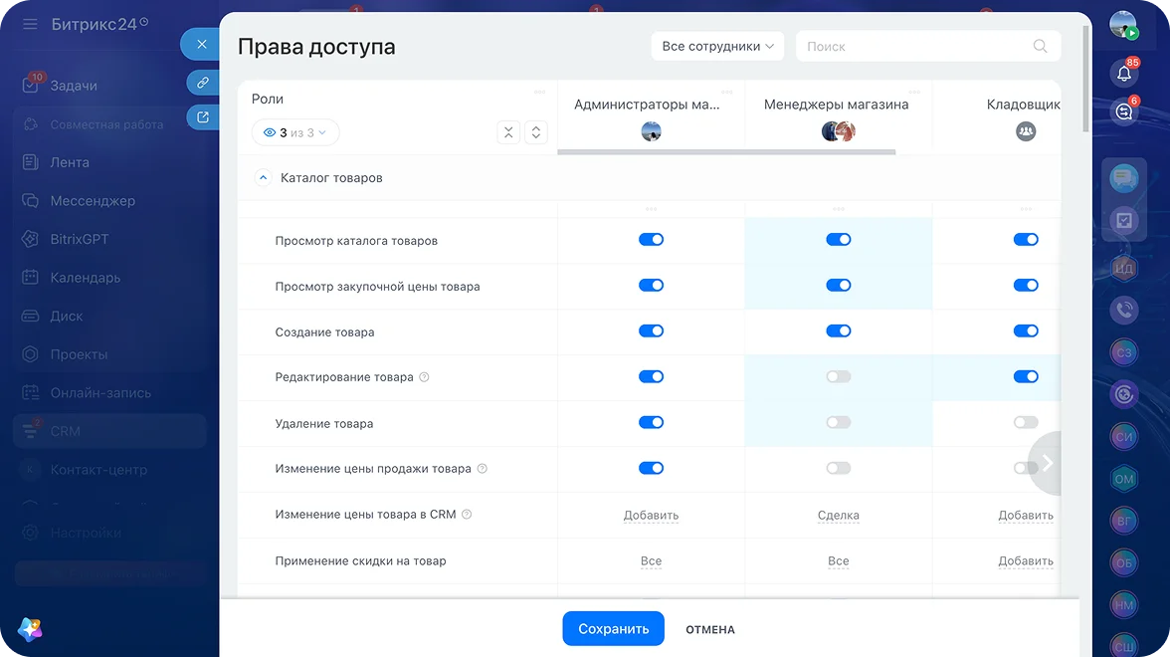Open the ОМ contact avatar

[1124, 479]
